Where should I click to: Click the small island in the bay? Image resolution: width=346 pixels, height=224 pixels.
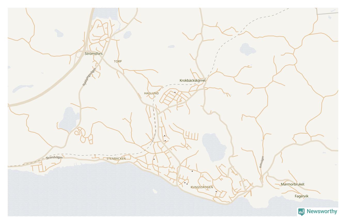click(x=155, y=191)
